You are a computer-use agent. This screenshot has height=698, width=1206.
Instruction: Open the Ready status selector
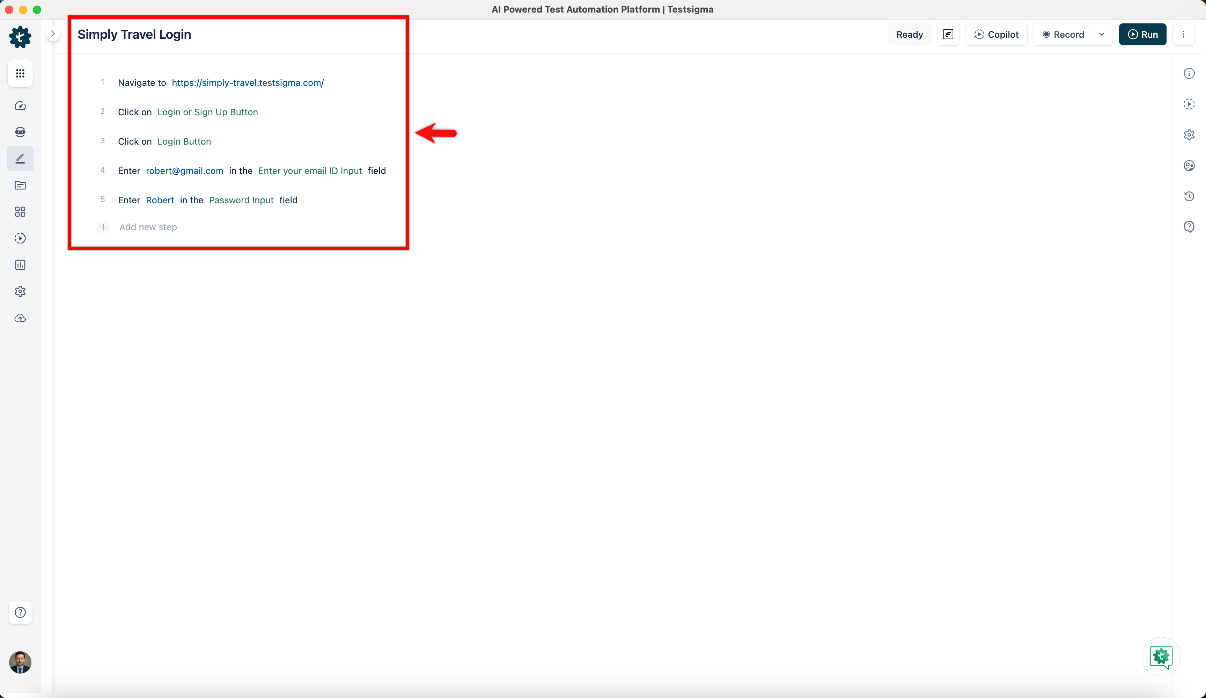(909, 34)
